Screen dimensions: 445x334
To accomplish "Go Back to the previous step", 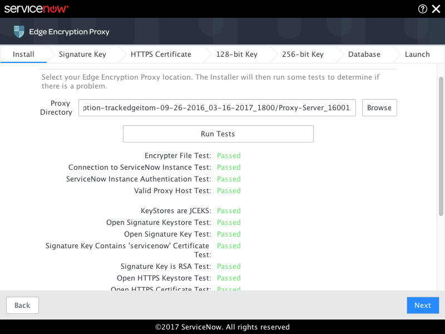I will 22,305.
